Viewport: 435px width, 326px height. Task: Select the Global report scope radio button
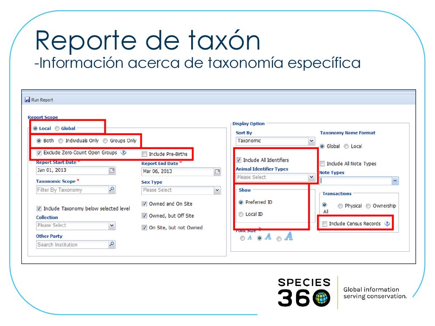(57, 128)
